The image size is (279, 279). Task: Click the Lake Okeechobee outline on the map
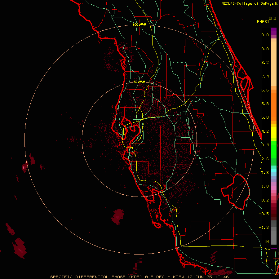click(x=235, y=192)
